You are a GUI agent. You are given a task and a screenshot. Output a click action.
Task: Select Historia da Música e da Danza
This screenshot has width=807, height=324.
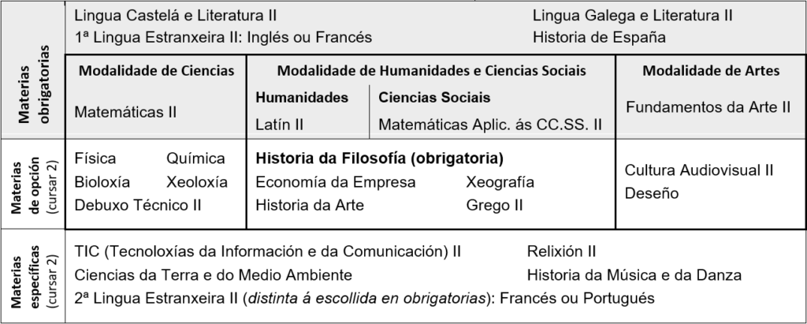click(x=634, y=275)
